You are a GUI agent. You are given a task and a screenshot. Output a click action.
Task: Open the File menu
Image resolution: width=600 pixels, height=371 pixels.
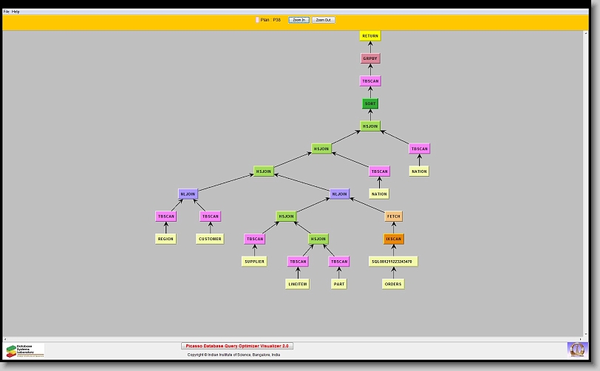pos(7,12)
